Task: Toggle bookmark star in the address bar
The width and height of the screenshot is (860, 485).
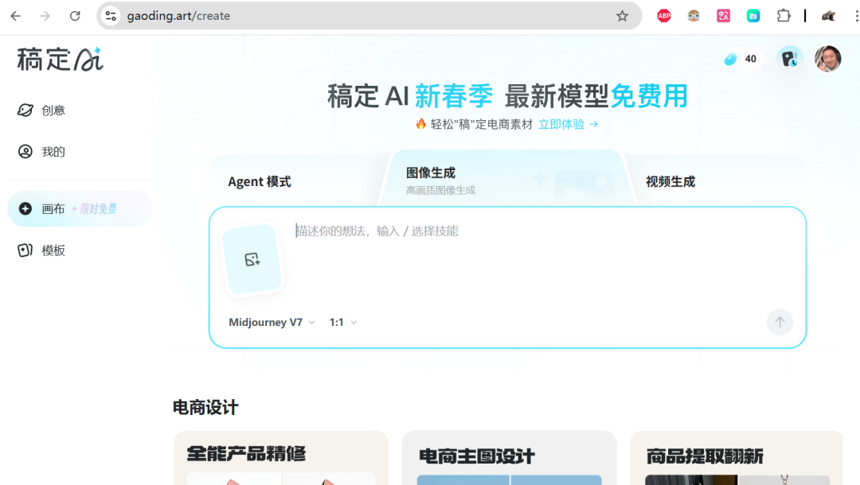Action: click(621, 15)
